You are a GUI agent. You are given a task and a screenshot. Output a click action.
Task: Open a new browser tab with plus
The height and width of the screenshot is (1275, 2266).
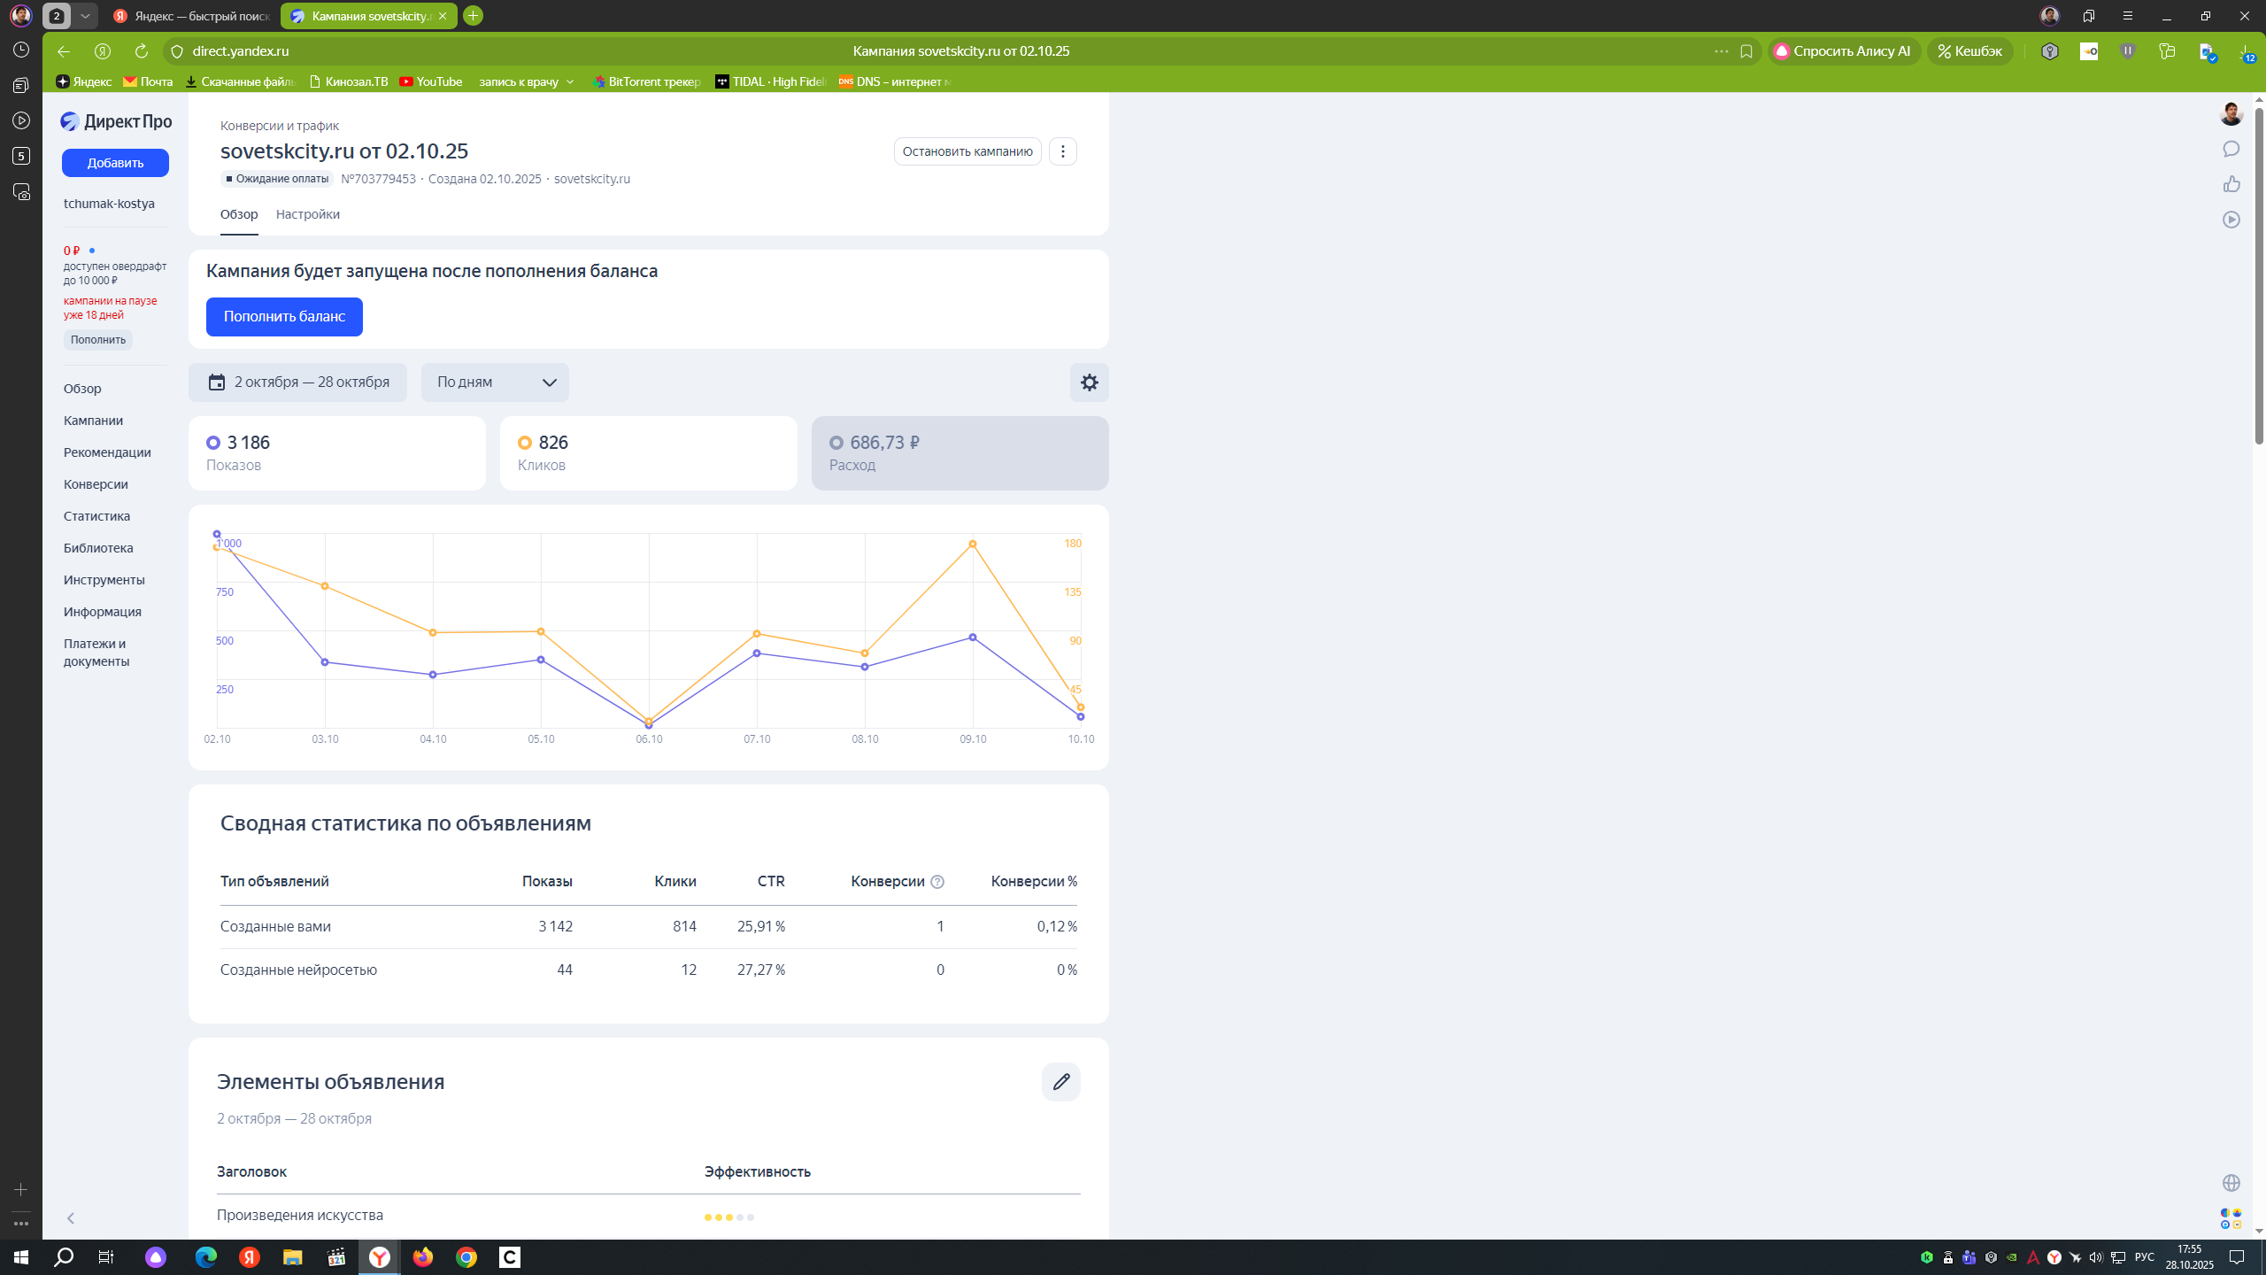pyautogui.click(x=474, y=16)
